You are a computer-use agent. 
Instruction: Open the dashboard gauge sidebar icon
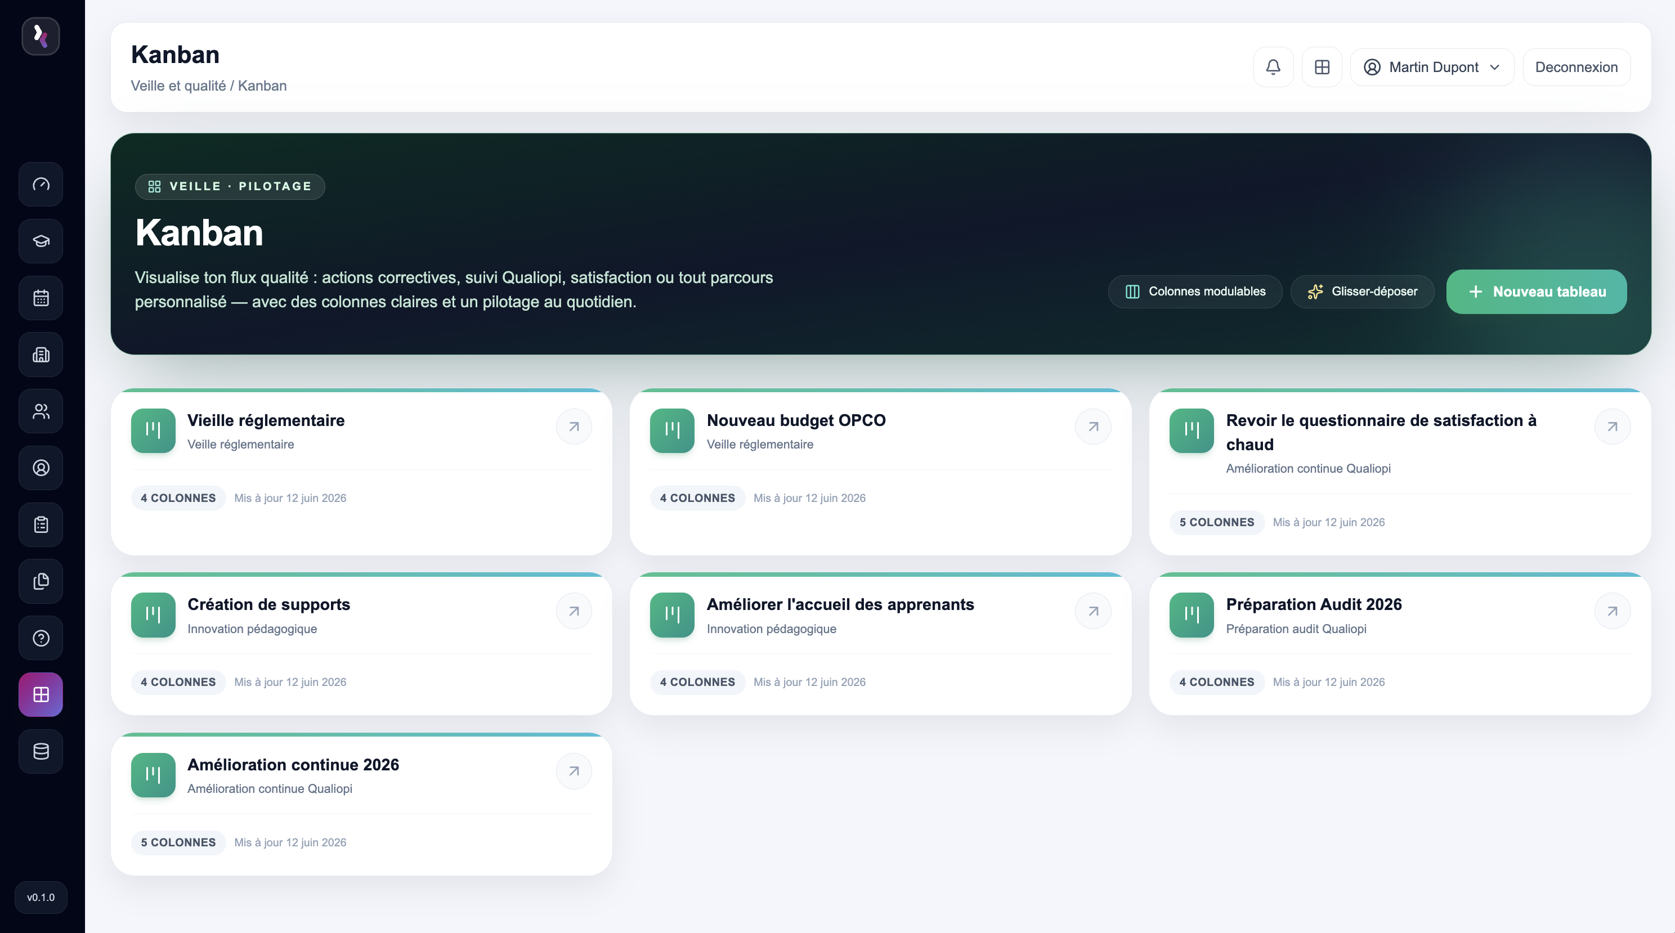pos(41,184)
